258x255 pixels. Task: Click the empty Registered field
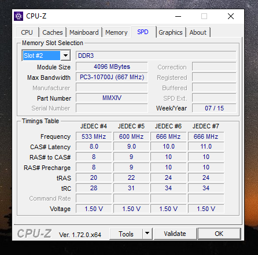[x=214, y=77]
